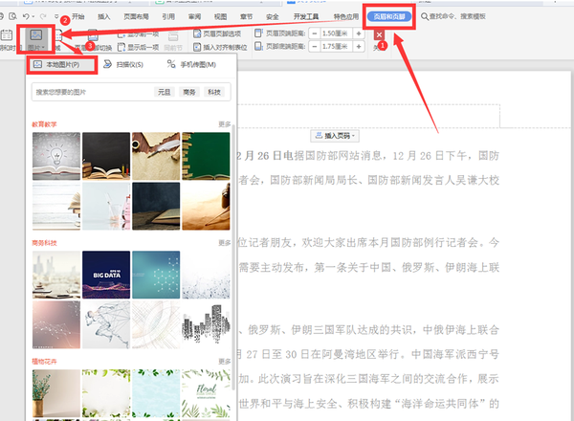The width and height of the screenshot is (574, 421).
Task: Select the 科技 search tag
Action: tap(214, 92)
